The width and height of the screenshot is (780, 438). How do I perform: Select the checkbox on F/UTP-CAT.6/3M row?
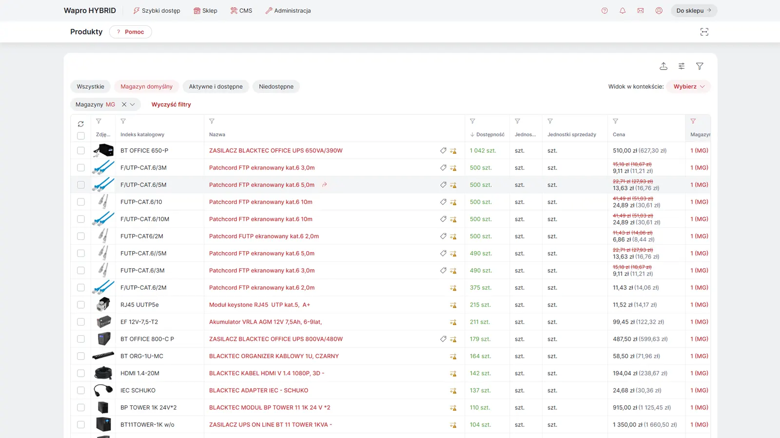click(80, 167)
